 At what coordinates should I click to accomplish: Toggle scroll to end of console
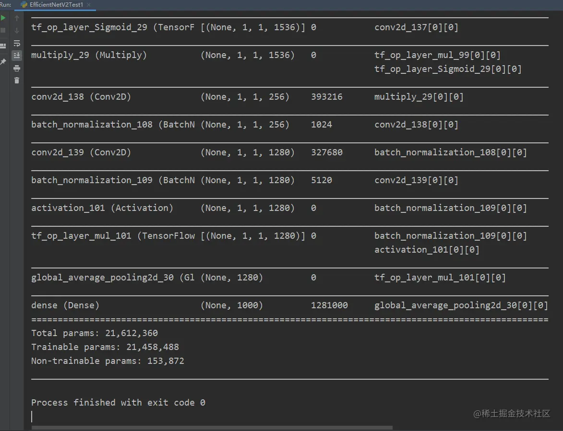pos(16,56)
